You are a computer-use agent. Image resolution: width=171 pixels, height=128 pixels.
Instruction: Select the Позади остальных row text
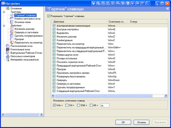(x=67, y=58)
